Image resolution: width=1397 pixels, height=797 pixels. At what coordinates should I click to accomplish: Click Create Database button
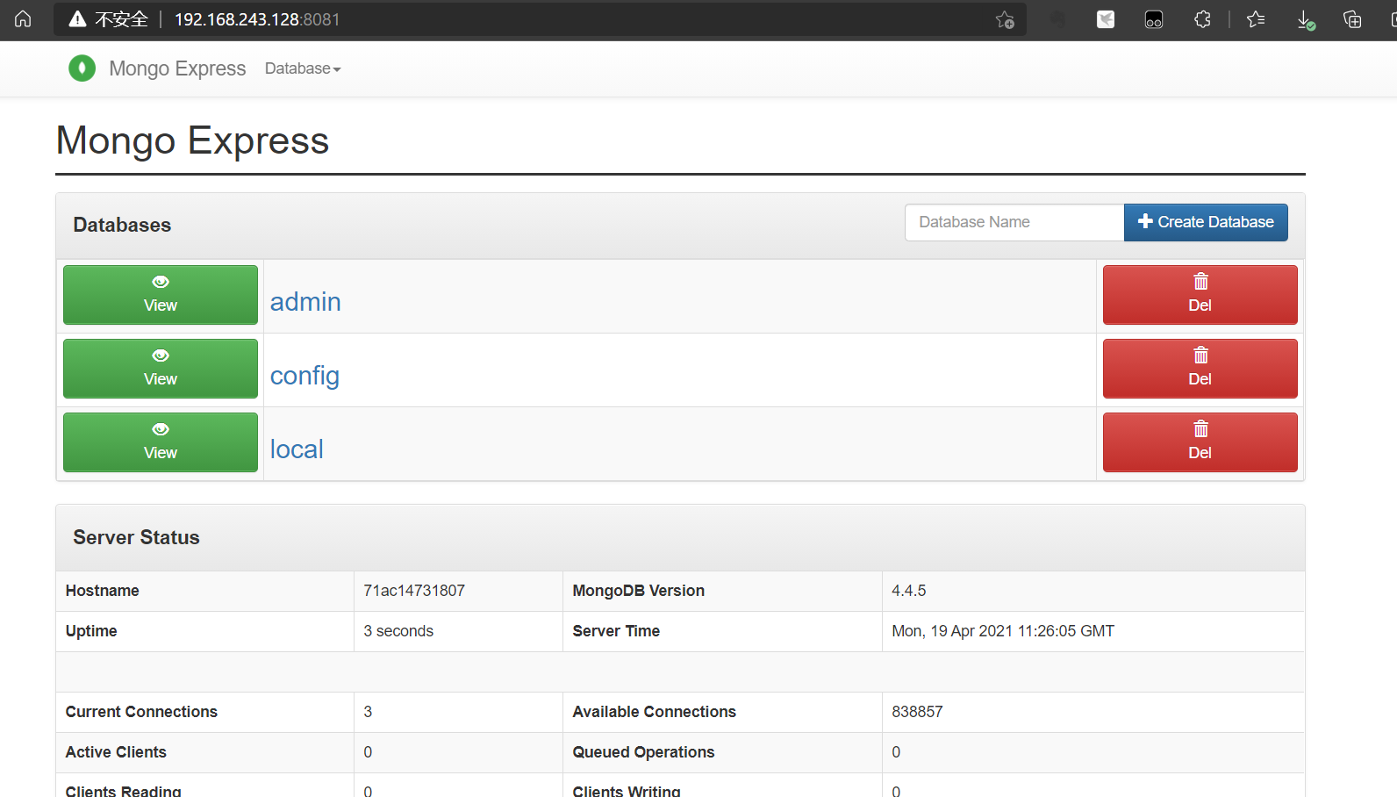tap(1206, 222)
